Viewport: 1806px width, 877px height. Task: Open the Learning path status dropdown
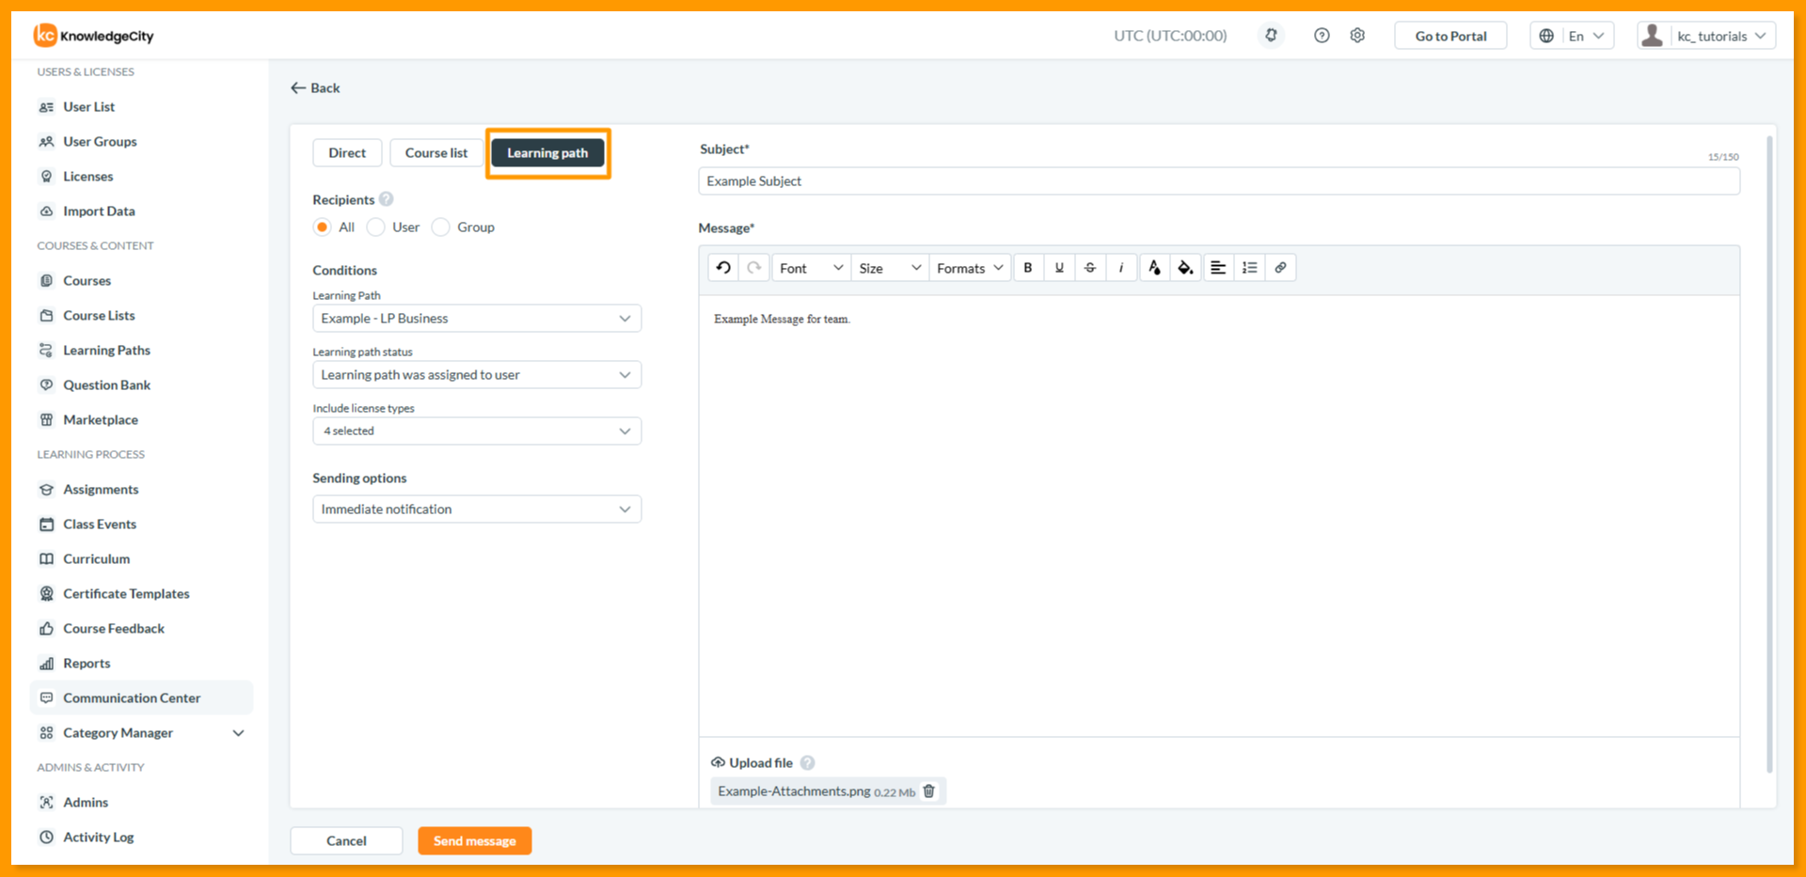click(x=477, y=375)
